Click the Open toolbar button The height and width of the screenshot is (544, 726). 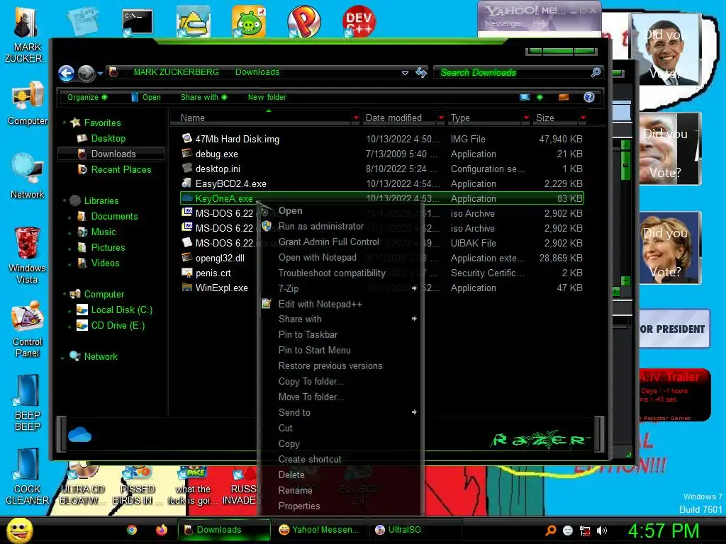click(x=146, y=97)
